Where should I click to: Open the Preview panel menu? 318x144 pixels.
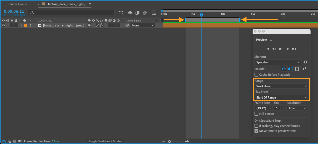tap(271, 40)
